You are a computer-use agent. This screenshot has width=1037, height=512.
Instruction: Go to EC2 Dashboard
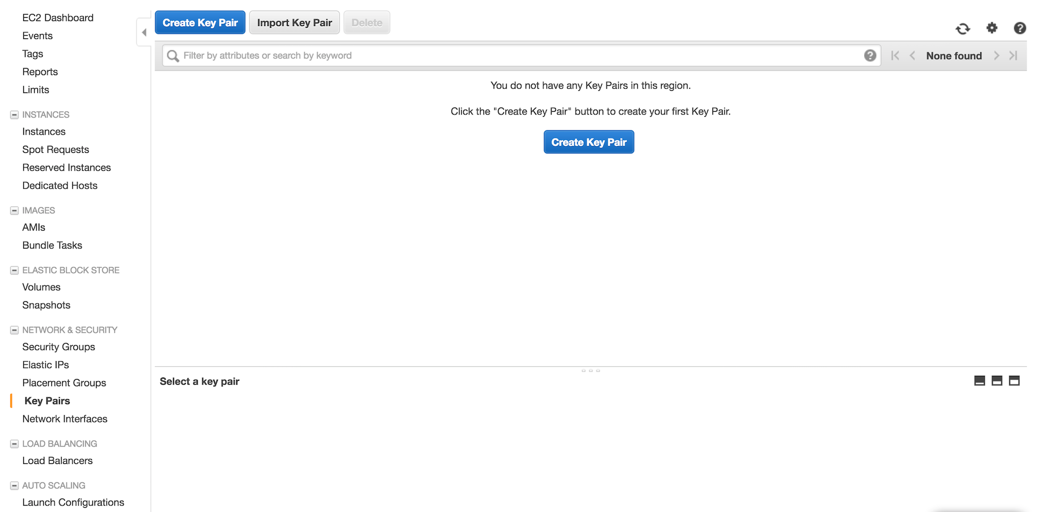58,18
